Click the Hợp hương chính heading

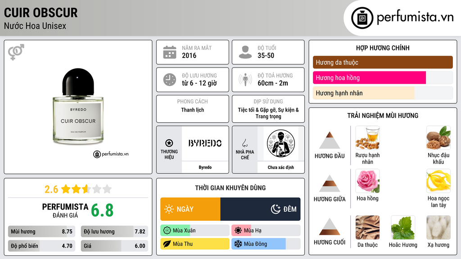383,48
